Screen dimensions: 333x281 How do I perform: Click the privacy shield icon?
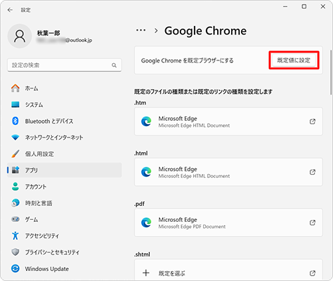(15, 252)
